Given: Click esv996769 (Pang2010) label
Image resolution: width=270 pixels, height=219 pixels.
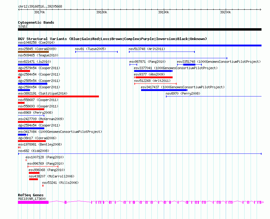Looking at the screenshot, I should tap(46, 163).
